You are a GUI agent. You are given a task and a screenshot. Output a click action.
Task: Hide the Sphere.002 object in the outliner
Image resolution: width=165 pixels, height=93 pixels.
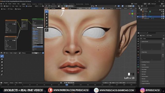[x=162, y=18]
